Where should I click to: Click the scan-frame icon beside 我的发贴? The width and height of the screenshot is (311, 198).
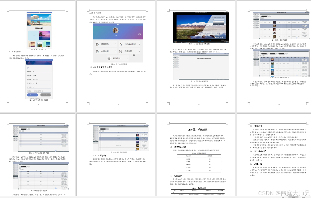point(109,58)
